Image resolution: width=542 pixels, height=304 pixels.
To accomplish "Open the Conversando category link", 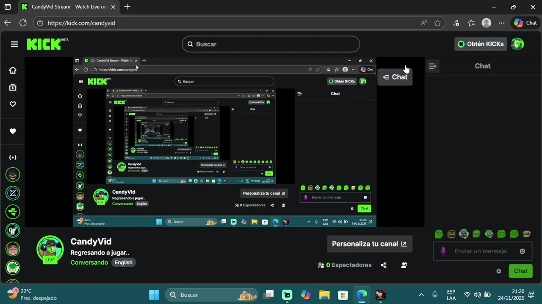I will coord(89,263).
